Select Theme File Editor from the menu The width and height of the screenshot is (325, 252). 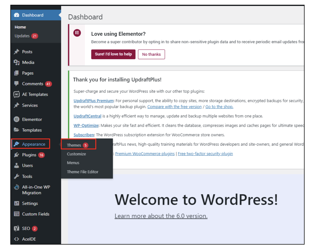[83, 172]
